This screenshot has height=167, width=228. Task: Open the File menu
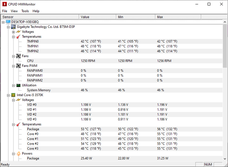(x=4, y=11)
